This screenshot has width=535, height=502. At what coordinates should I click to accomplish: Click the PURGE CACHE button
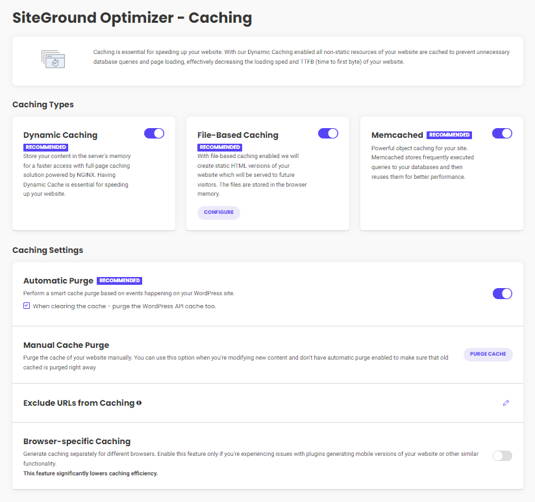click(x=488, y=354)
